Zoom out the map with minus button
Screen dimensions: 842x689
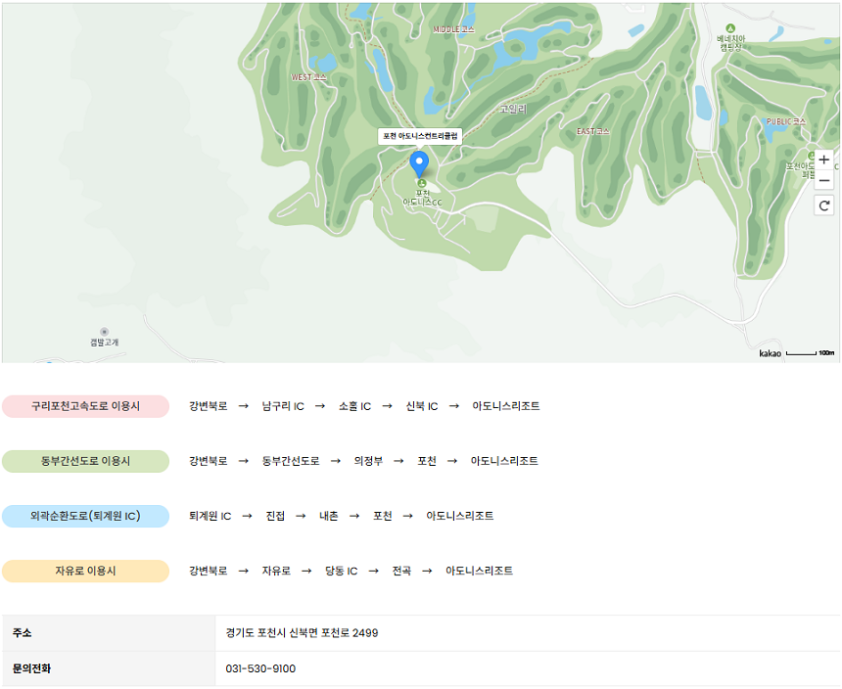pos(824,180)
